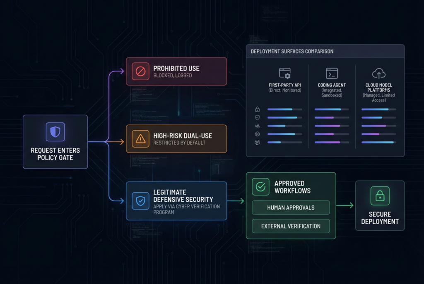
Task: Click the Cyber Verification Program text
Action: tap(186, 209)
